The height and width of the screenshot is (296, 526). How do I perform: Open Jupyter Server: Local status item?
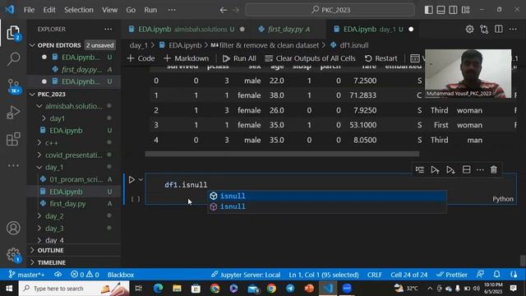coord(246,275)
